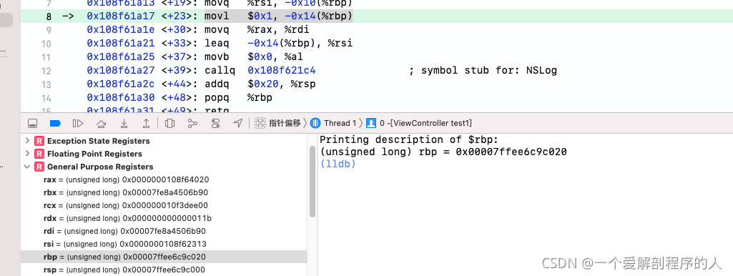Select the Exception State Registers row
The height and width of the screenshot is (276, 733).
click(x=164, y=141)
